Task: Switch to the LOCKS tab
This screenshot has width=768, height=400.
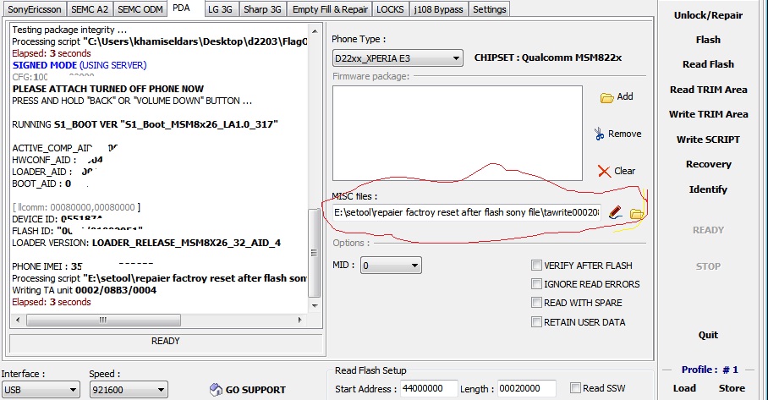Action: pos(391,9)
